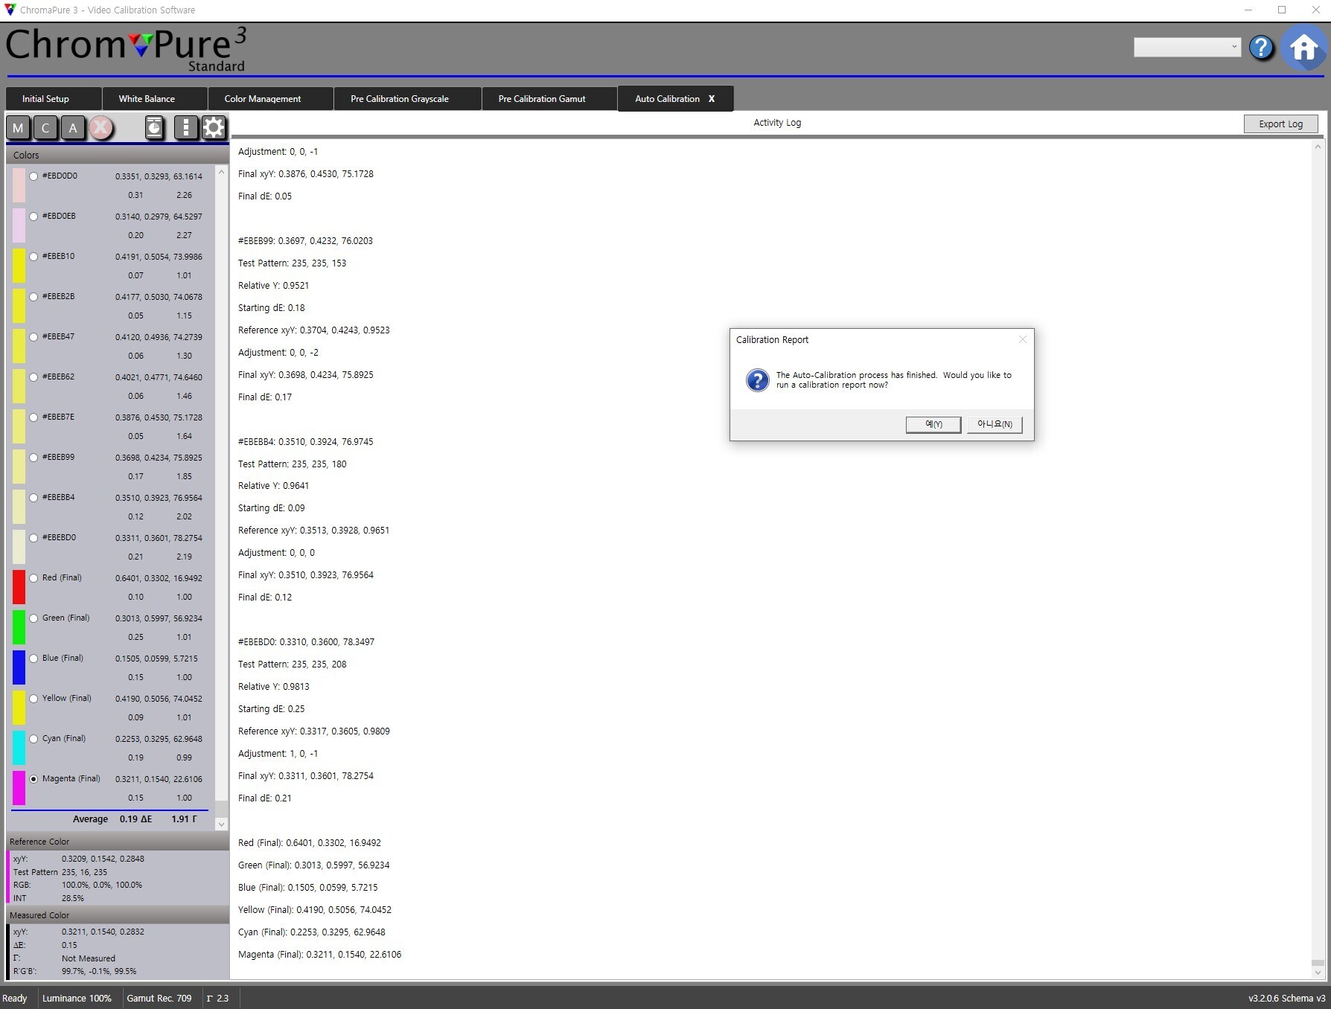Click the Γ 2.3 gamma status entry

click(217, 999)
